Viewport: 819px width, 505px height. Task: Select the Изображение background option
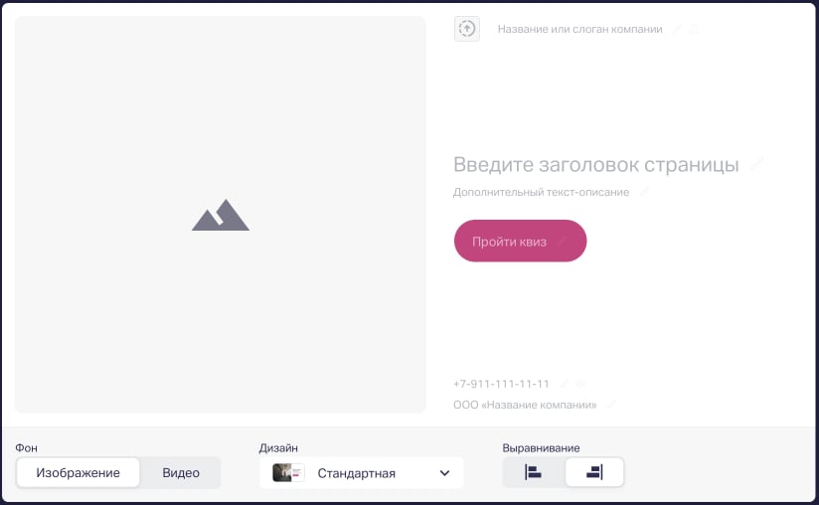(78, 472)
